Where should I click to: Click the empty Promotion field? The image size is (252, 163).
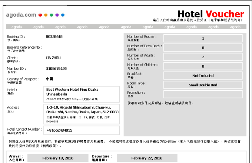coord(203,94)
